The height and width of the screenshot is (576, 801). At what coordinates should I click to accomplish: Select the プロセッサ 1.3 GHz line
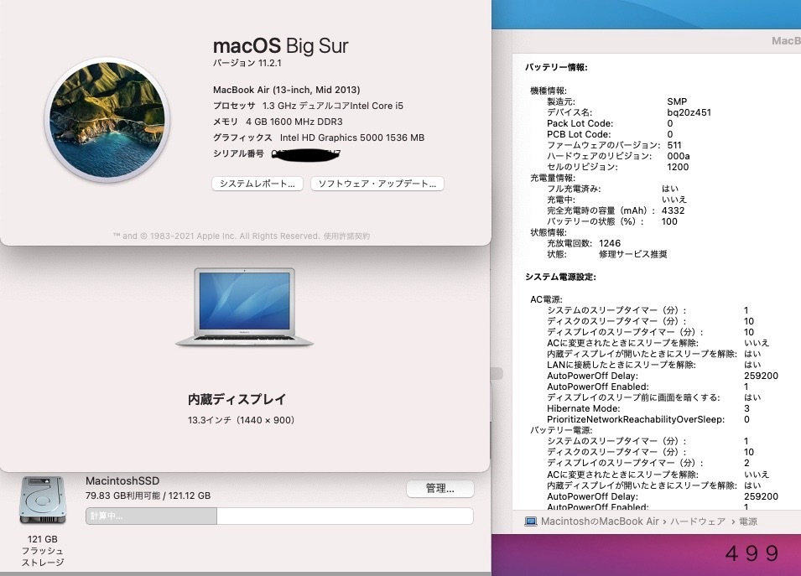[x=308, y=106]
